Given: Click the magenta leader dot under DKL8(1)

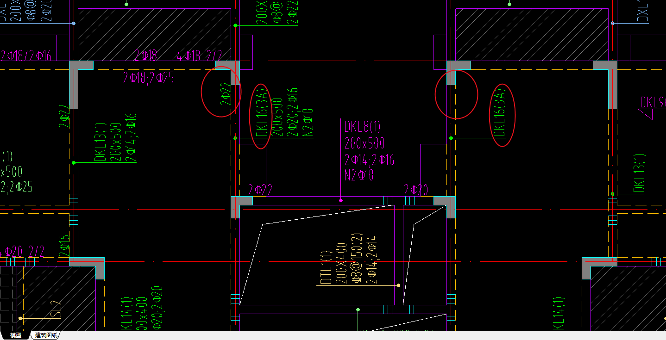Looking at the screenshot, I should coord(341,200).
